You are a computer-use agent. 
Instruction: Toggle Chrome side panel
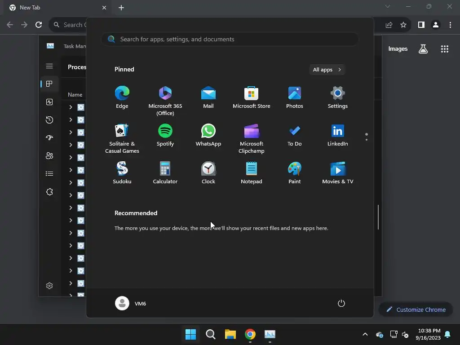pos(421,25)
